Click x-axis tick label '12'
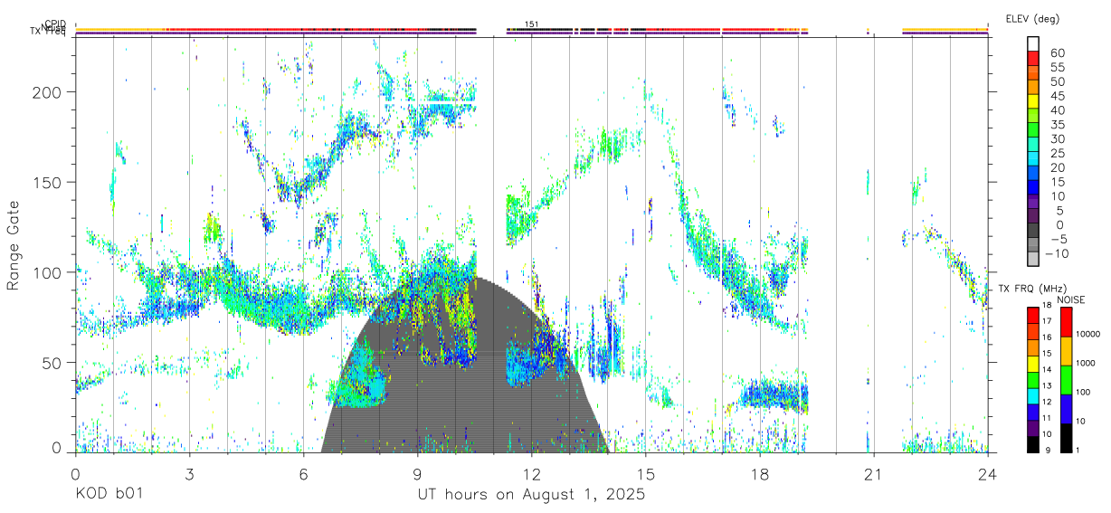 pyautogui.click(x=531, y=473)
